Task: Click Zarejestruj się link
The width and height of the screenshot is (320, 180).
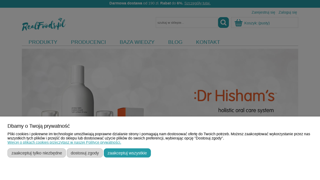Action: 263,12
